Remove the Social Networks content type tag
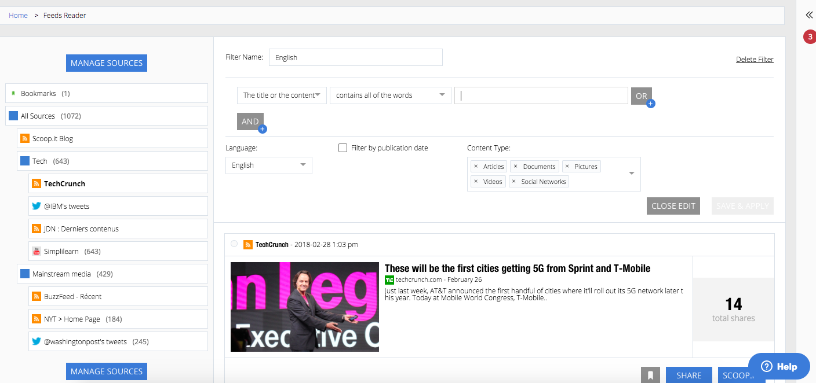Image resolution: width=816 pixels, height=383 pixels. coord(513,182)
